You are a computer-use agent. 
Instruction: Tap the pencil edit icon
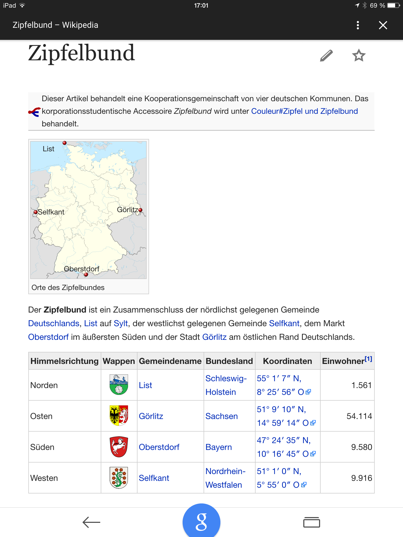(x=326, y=56)
